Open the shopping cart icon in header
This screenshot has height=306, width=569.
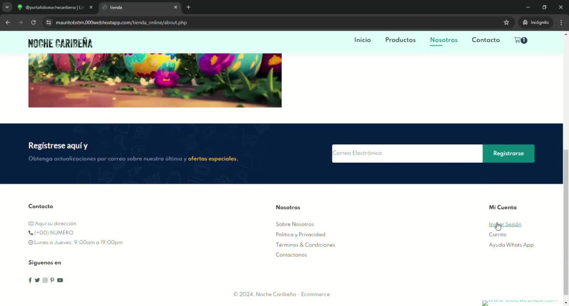[521, 40]
